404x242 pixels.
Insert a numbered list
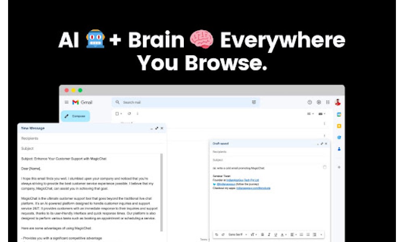301,235
